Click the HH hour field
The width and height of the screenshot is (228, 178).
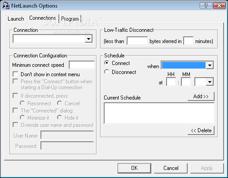click(171, 82)
